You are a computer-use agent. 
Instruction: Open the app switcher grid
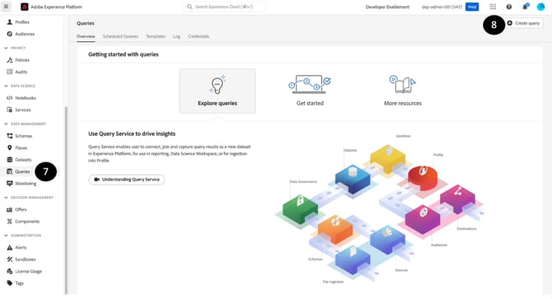click(493, 7)
